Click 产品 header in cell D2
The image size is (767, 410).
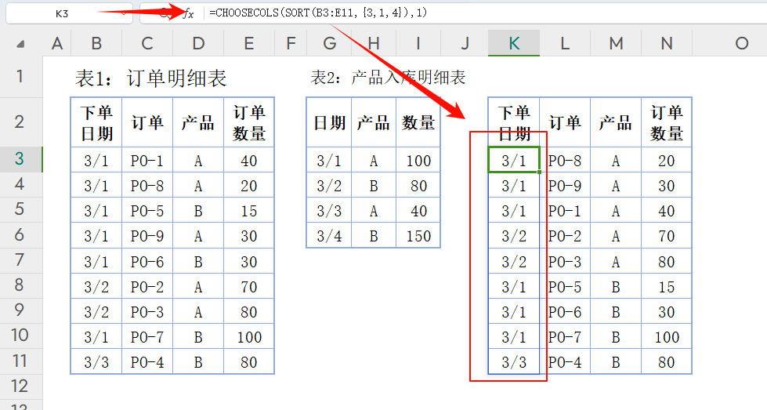pyautogui.click(x=198, y=122)
